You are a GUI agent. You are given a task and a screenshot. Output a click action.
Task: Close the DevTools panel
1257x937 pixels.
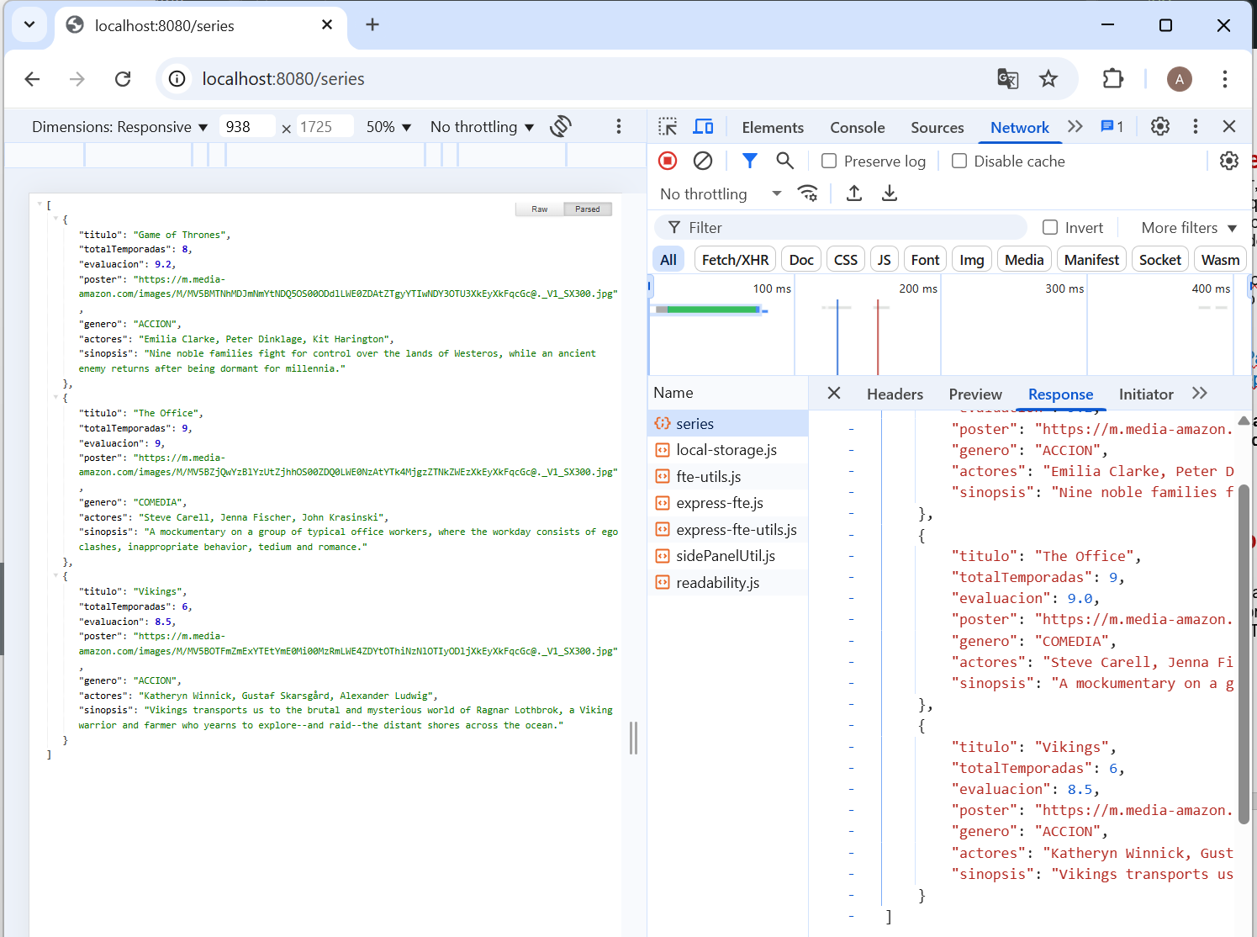point(1229,127)
